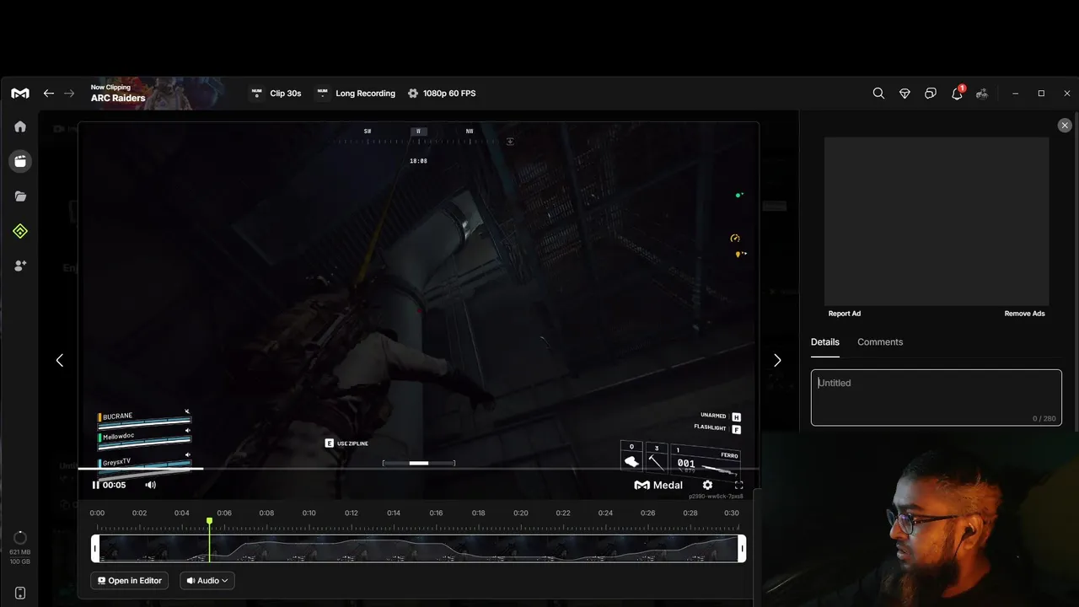Pause the clip playback
The image size is (1079, 607).
click(95, 485)
